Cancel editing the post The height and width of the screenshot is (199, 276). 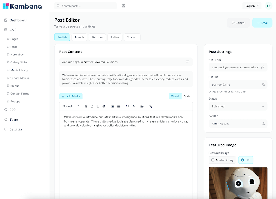coord(238,23)
